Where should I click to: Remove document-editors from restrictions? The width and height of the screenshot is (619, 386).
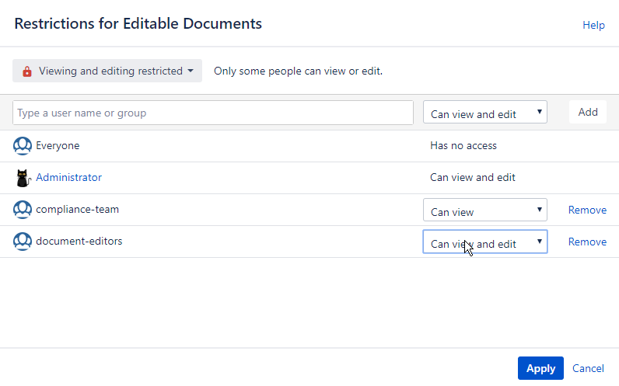click(x=587, y=242)
